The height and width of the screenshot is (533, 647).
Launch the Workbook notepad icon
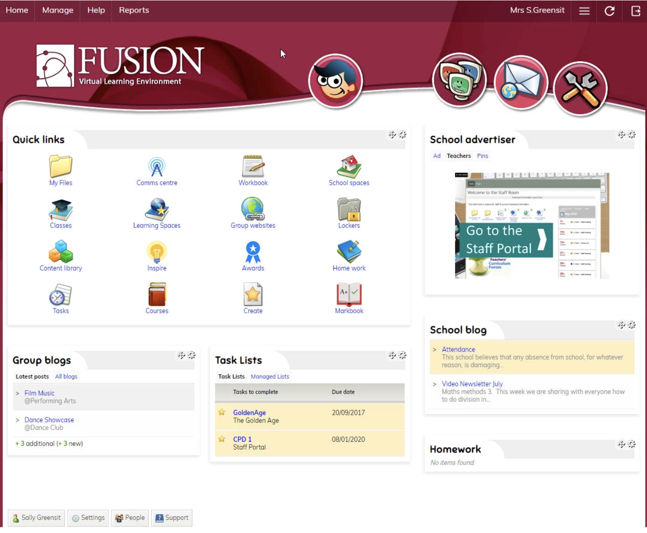tap(253, 167)
